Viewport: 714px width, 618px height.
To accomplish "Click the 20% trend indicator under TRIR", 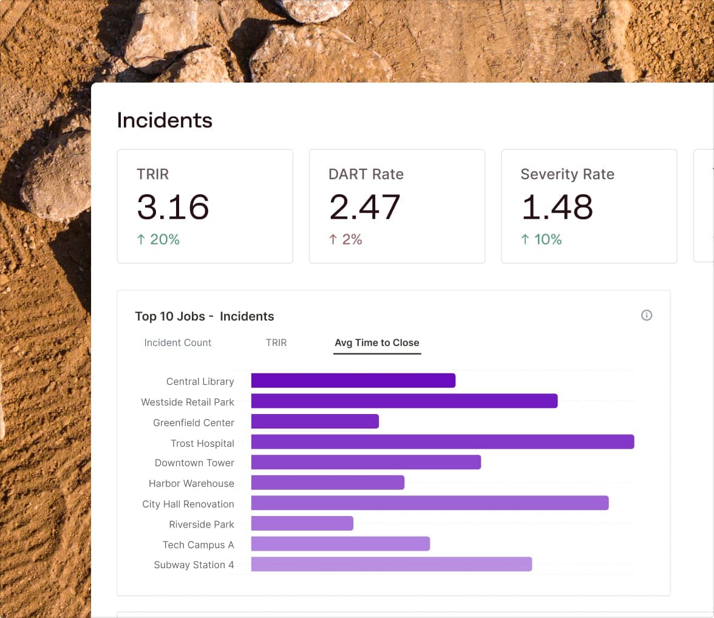I will [x=157, y=239].
